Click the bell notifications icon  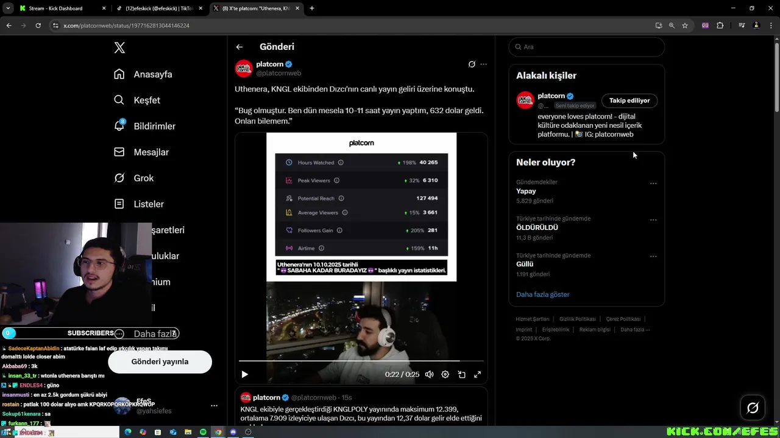(x=119, y=125)
